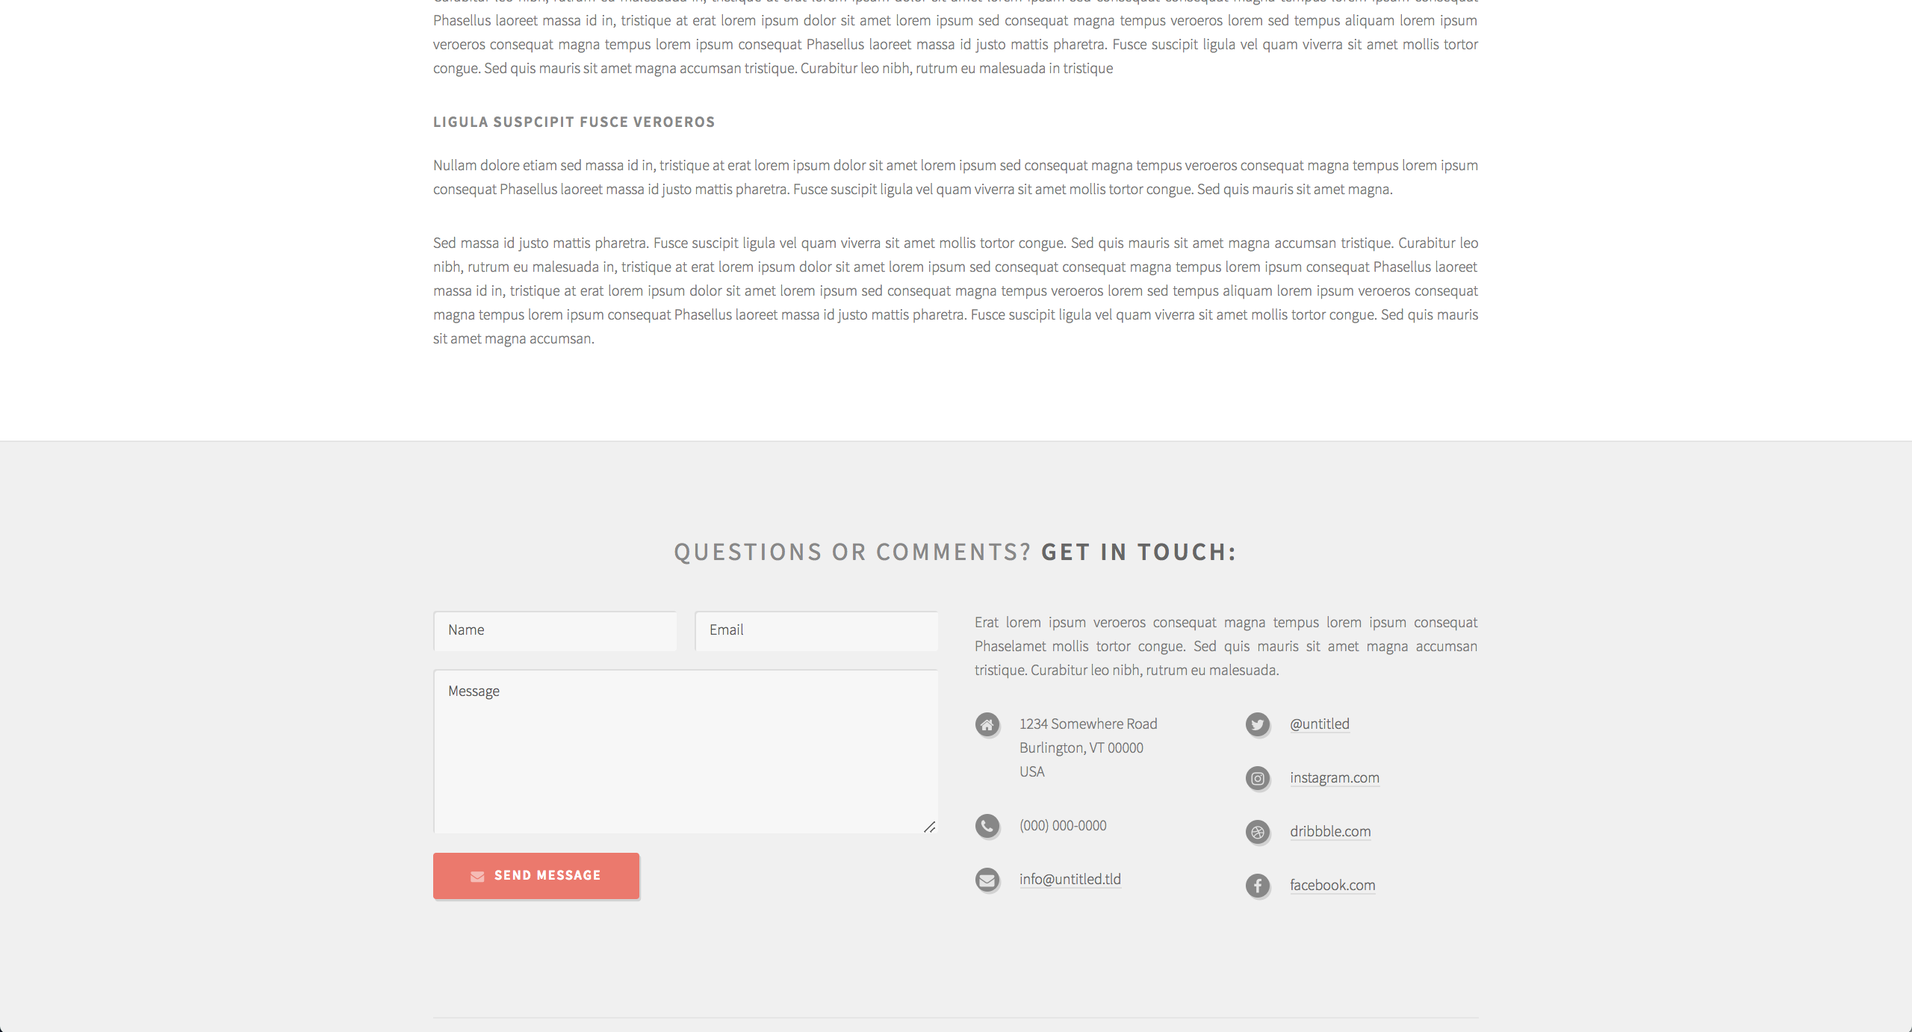Click the Message box resize handle
Viewport: 1912px width, 1032px height.
click(930, 827)
